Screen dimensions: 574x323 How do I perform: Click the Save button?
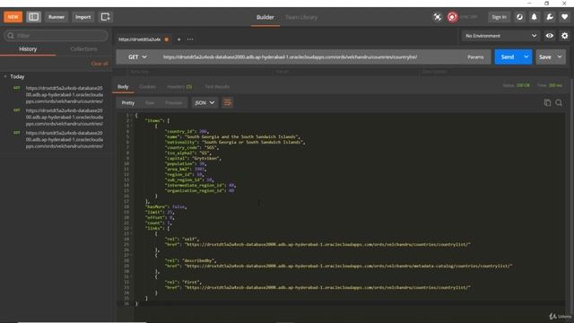pos(544,57)
